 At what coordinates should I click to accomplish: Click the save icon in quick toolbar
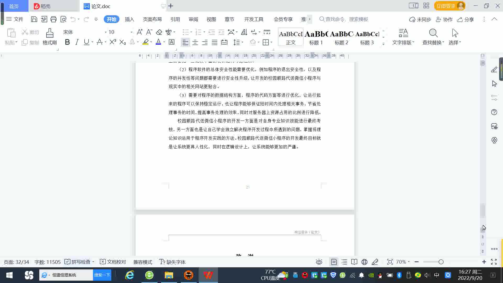(x=34, y=19)
